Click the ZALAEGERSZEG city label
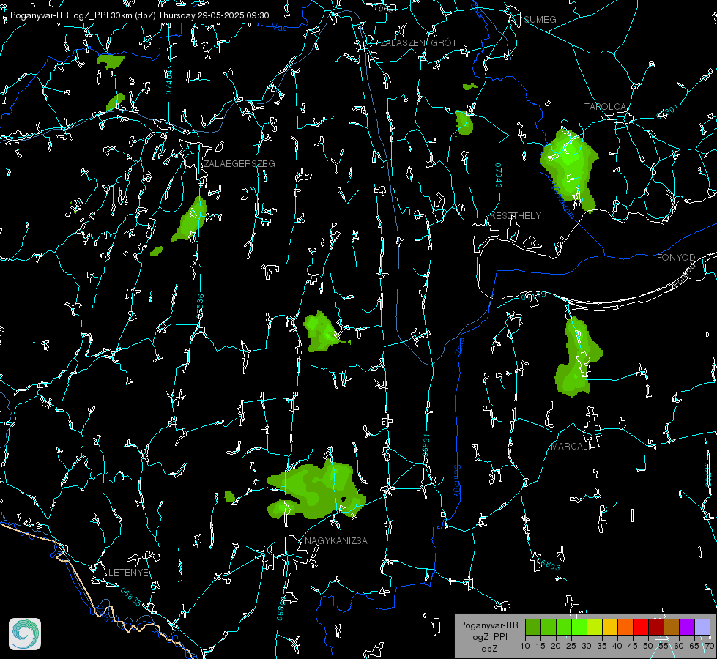The width and height of the screenshot is (717, 659). 239,164
